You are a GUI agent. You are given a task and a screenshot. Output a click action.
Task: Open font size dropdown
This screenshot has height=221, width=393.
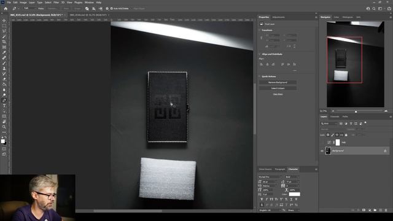coord(270,182)
